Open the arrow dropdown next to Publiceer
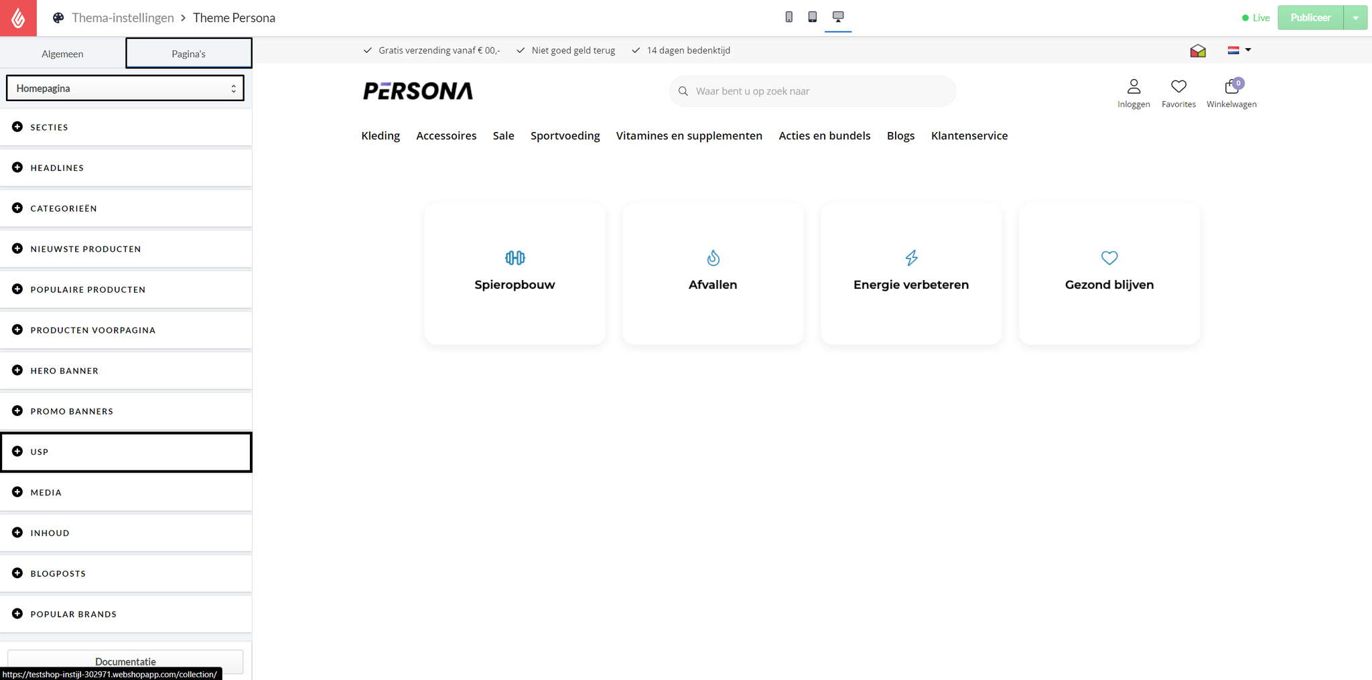This screenshot has height=680, width=1372. 1355,18
